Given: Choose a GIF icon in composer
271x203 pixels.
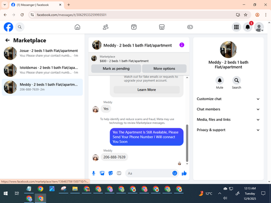Looking at the screenshot, I should [119, 173].
